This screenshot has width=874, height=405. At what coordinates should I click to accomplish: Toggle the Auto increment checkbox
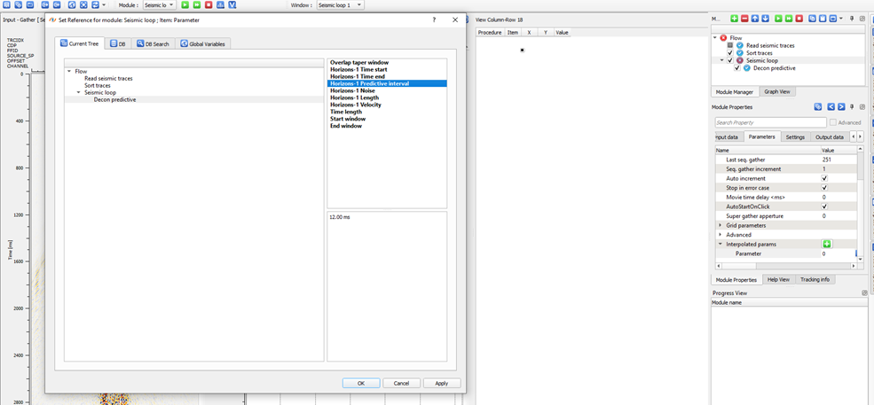(824, 178)
